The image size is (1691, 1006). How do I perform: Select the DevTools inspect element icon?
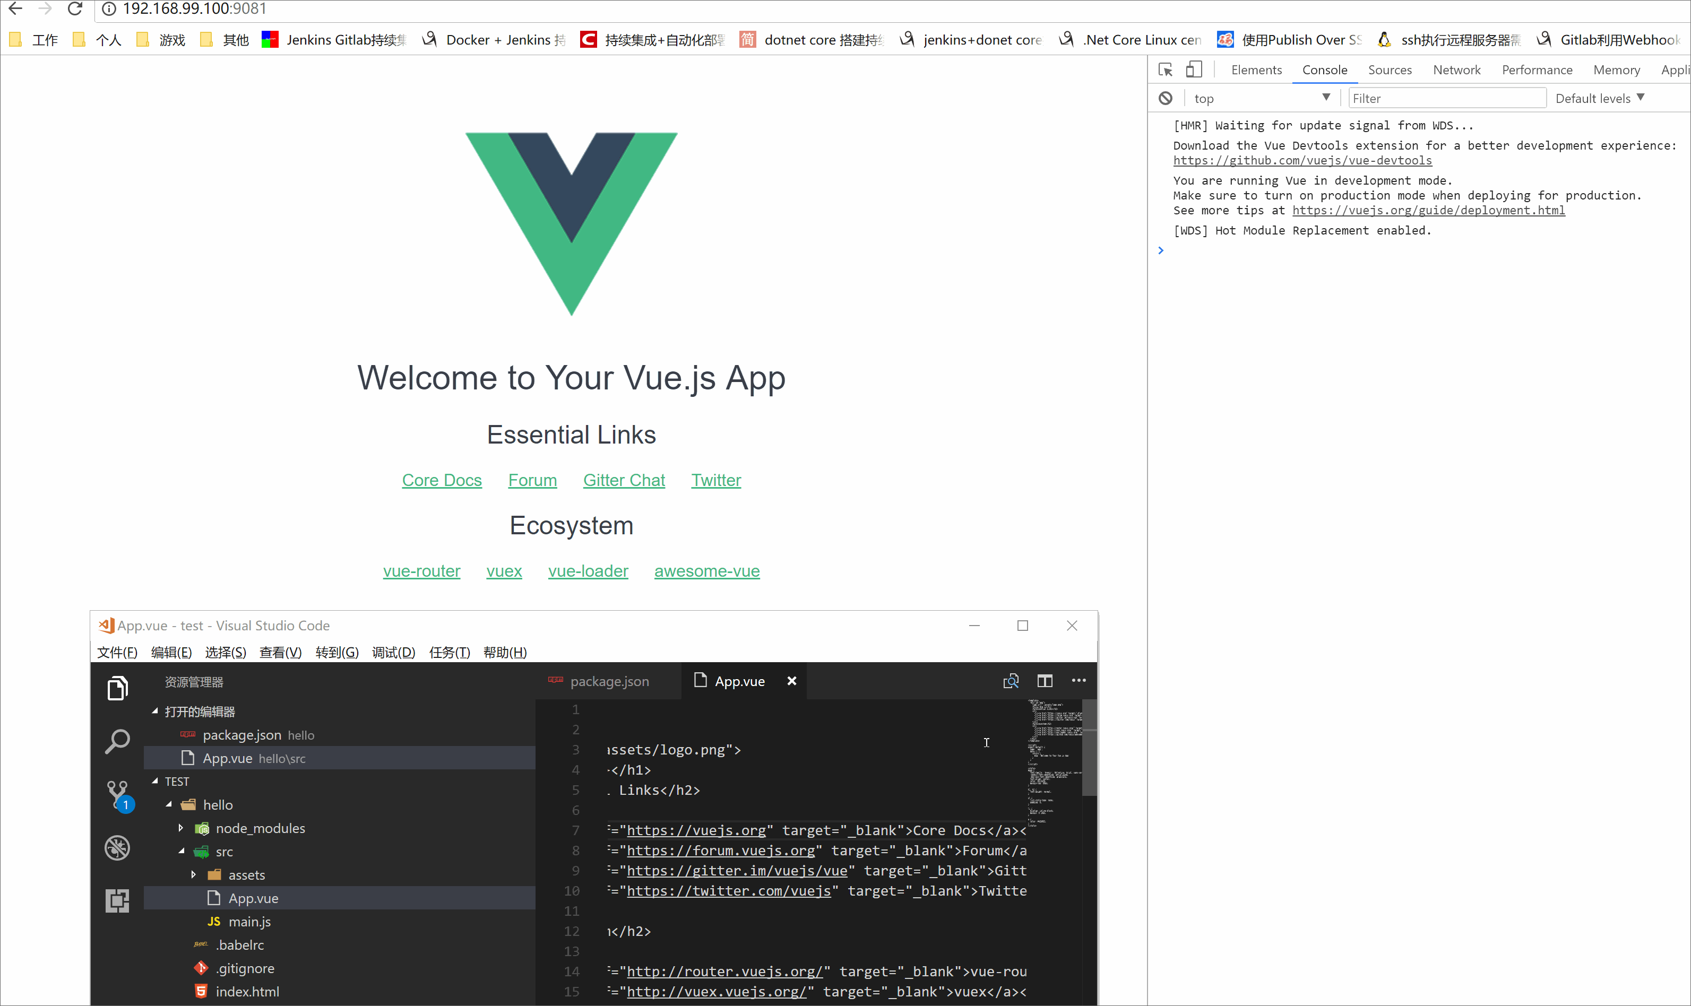pyautogui.click(x=1166, y=70)
